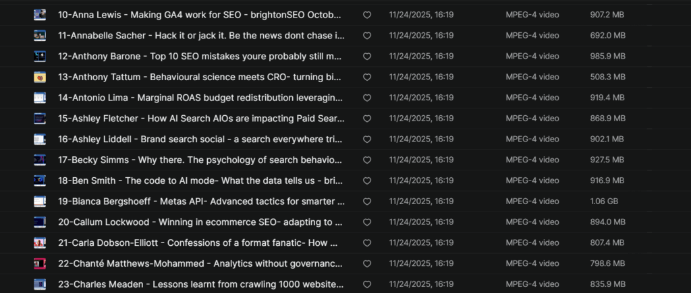Select the 16-Ashley Liddell Brand search social file

201,139
